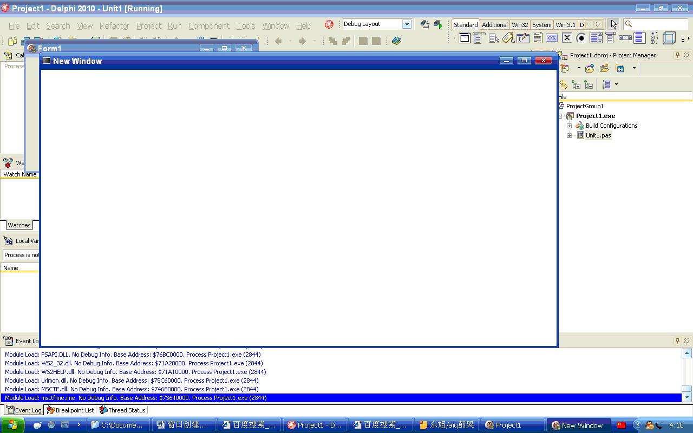Open the build order list dropdown arrow
This screenshot has height=433, width=693.
pyautogui.click(x=616, y=84)
